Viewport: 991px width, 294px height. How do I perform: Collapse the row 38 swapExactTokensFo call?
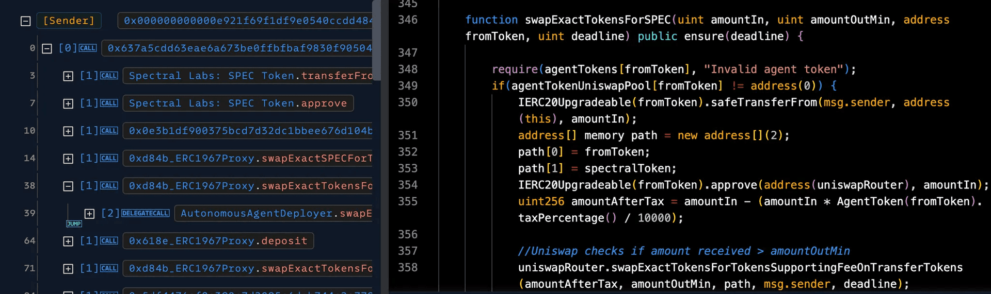point(68,186)
